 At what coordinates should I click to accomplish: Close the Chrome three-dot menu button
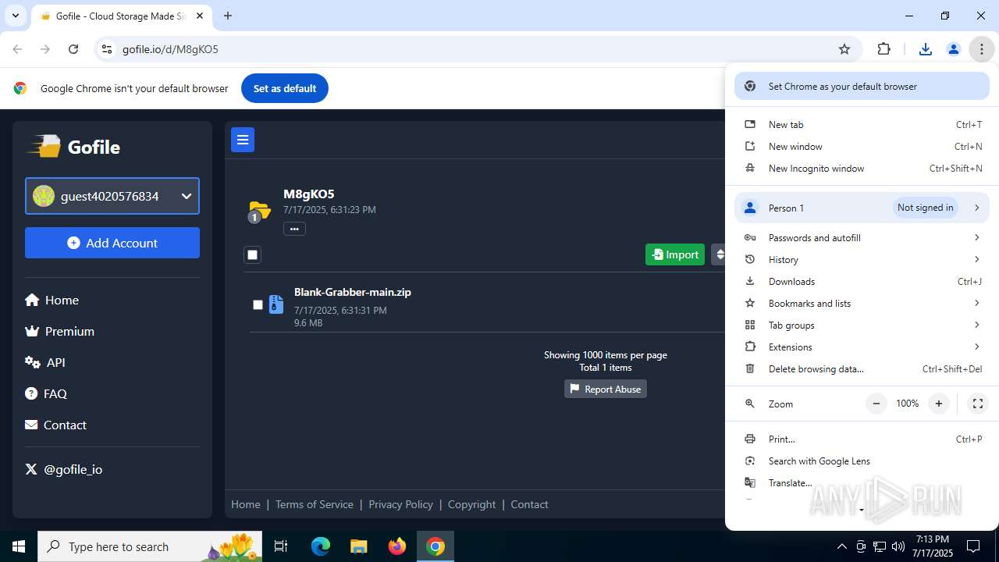pyautogui.click(x=981, y=49)
